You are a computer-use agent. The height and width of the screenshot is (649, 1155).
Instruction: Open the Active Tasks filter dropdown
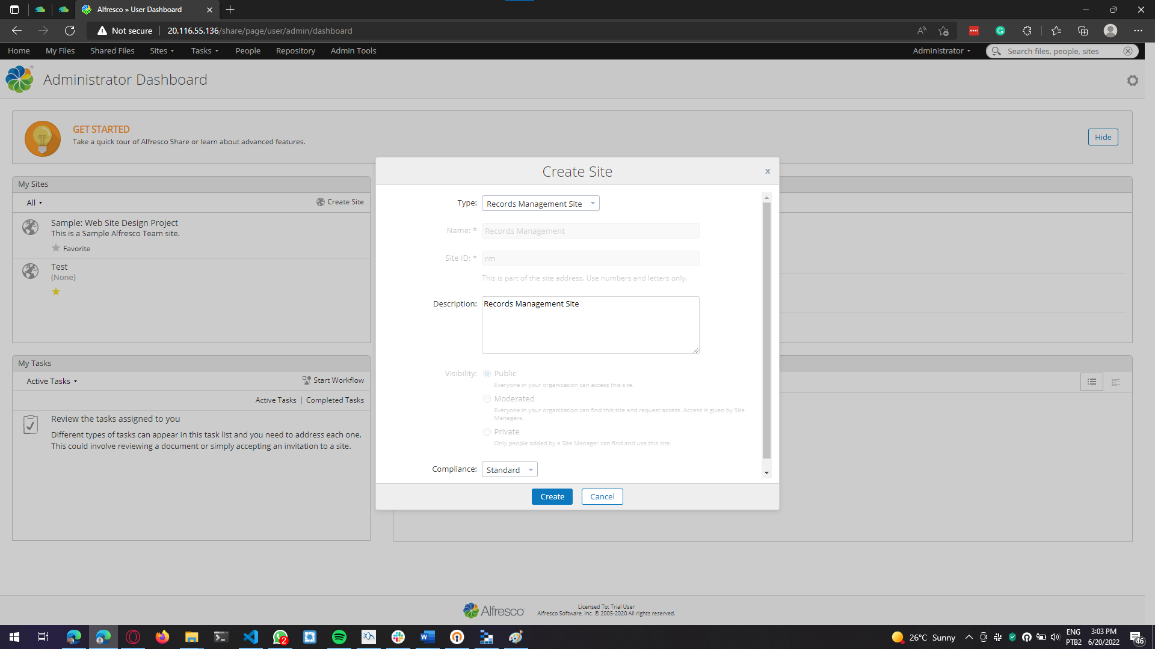coord(52,382)
